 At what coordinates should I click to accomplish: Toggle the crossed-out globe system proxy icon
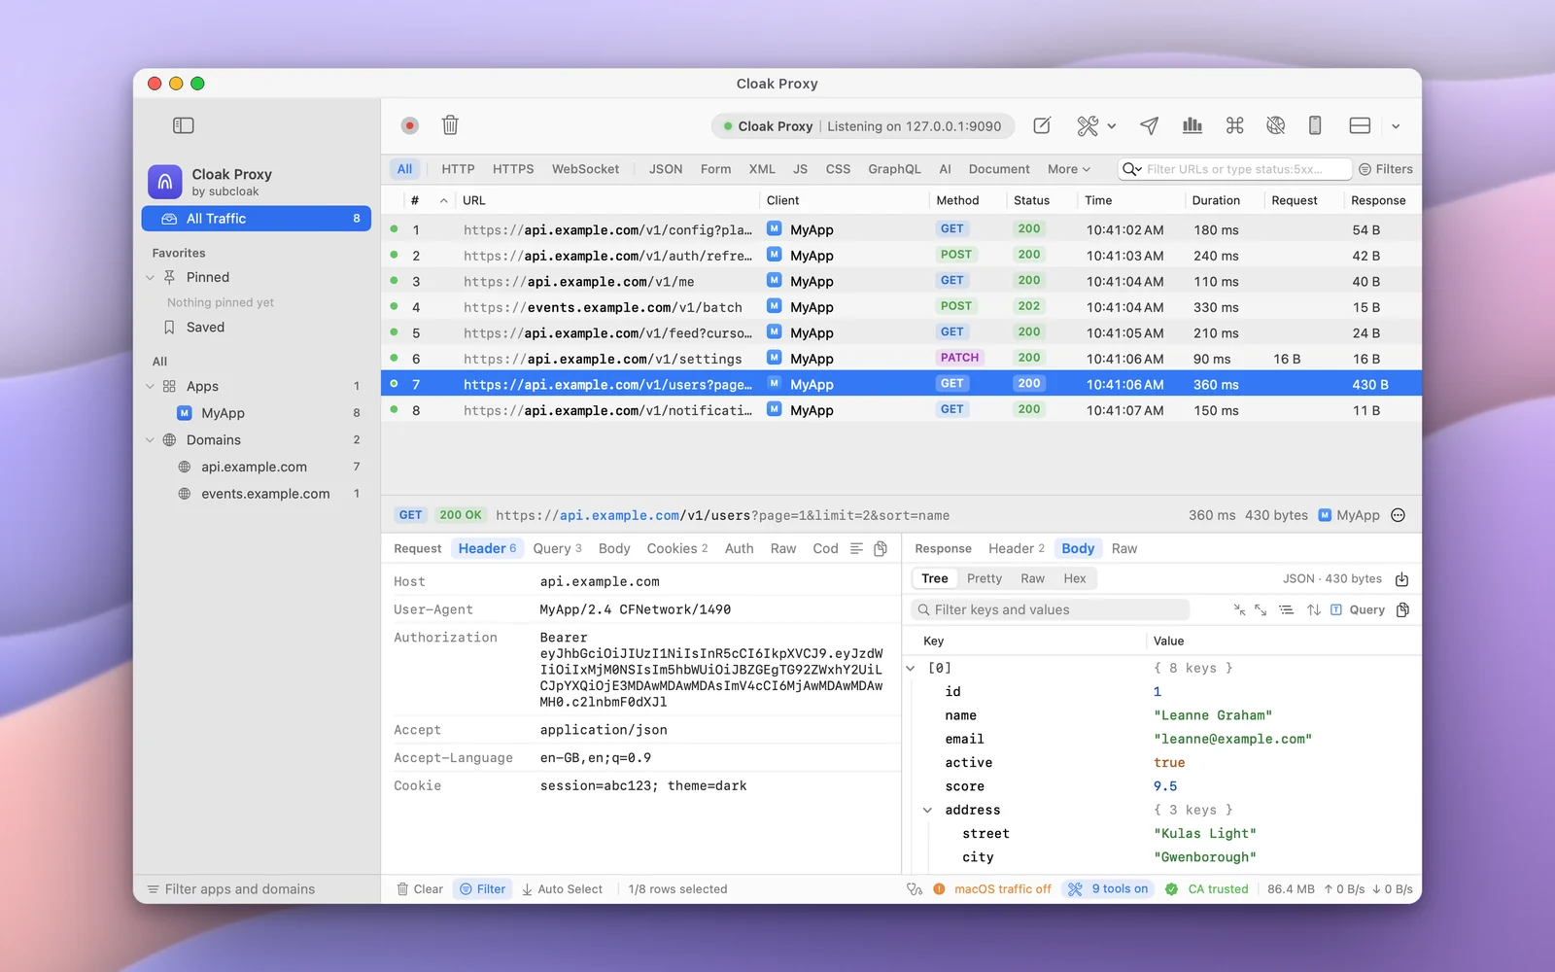click(1276, 125)
